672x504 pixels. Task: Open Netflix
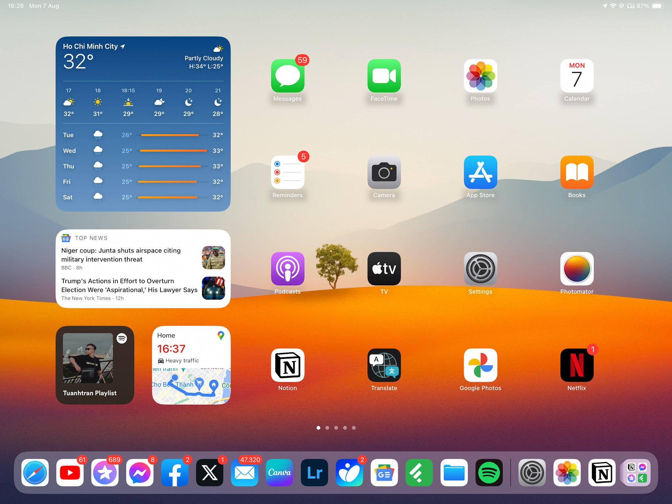(577, 365)
